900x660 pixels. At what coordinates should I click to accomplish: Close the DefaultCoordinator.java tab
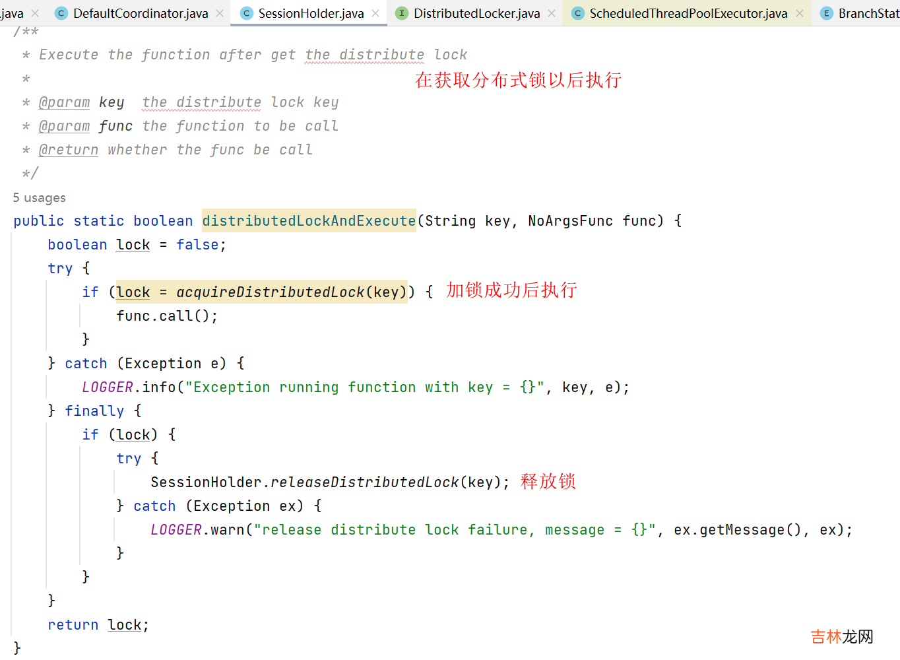(220, 13)
